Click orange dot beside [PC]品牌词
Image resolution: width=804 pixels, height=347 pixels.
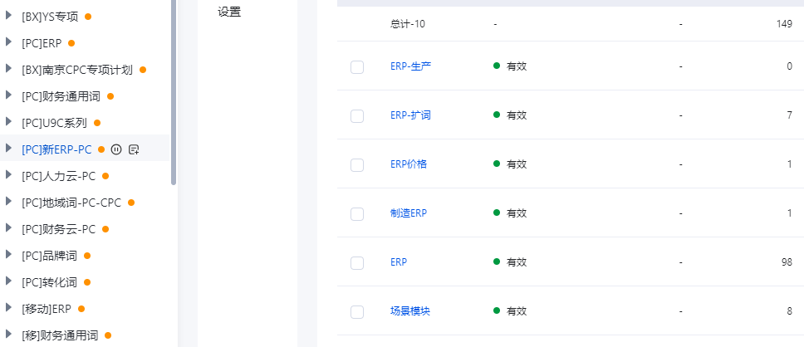coord(87,256)
